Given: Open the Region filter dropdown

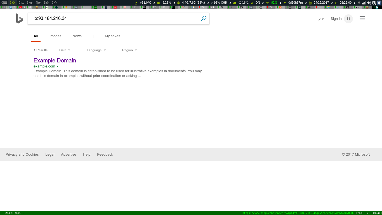Looking at the screenshot, I should pyautogui.click(x=129, y=50).
